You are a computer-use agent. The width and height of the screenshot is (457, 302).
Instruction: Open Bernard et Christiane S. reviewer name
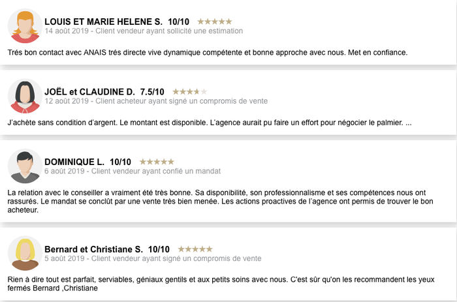[x=93, y=249]
